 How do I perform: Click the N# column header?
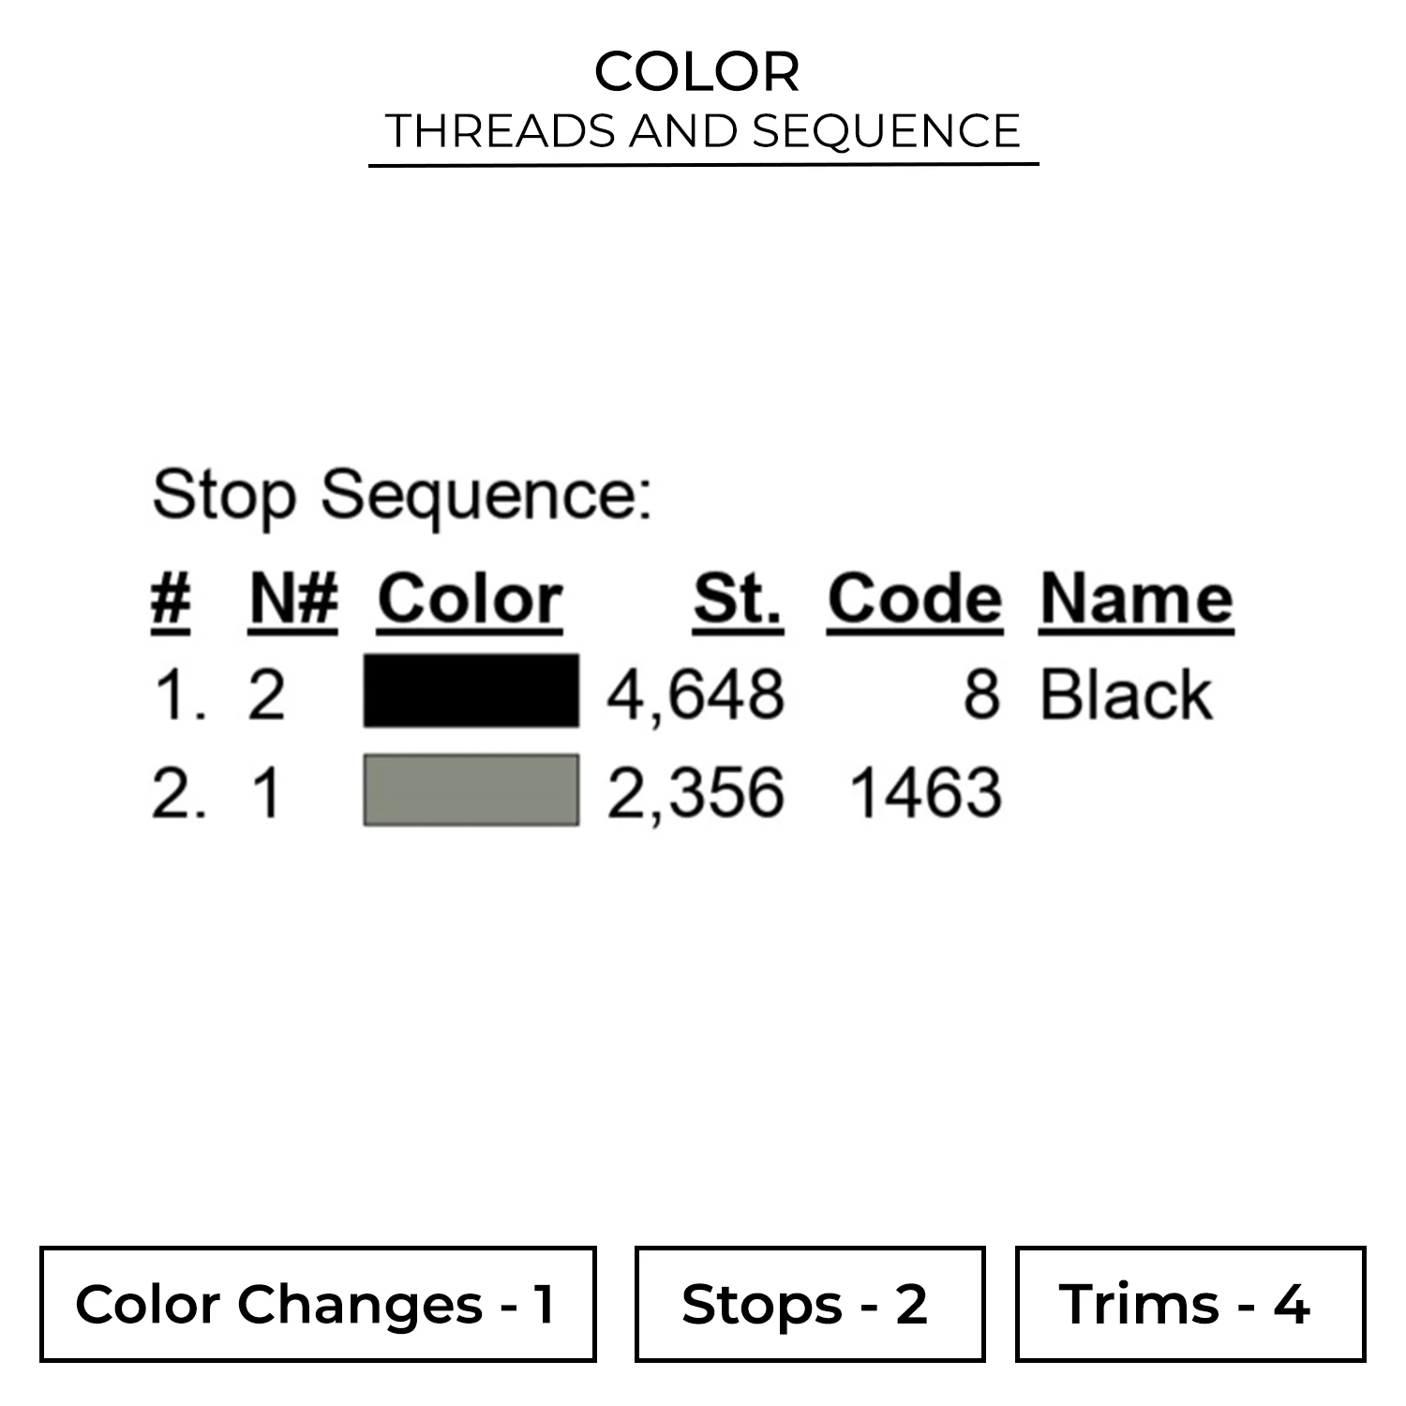click(292, 599)
